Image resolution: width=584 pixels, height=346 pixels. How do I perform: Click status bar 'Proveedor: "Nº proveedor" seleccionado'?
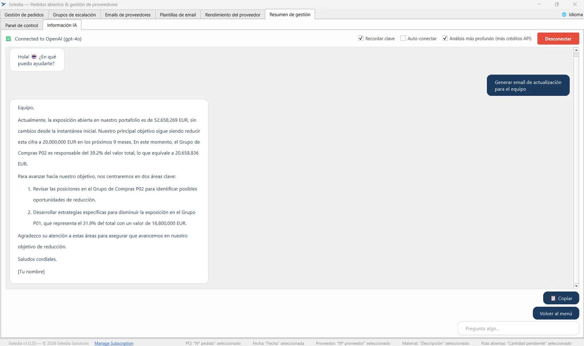tap(353, 343)
